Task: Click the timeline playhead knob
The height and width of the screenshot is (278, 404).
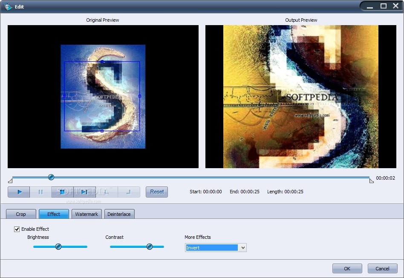Action: [51, 177]
